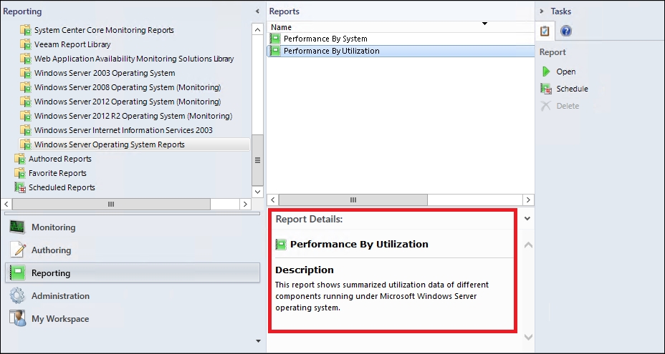Click the folder tree vertical scrollbar thumb

257,160
